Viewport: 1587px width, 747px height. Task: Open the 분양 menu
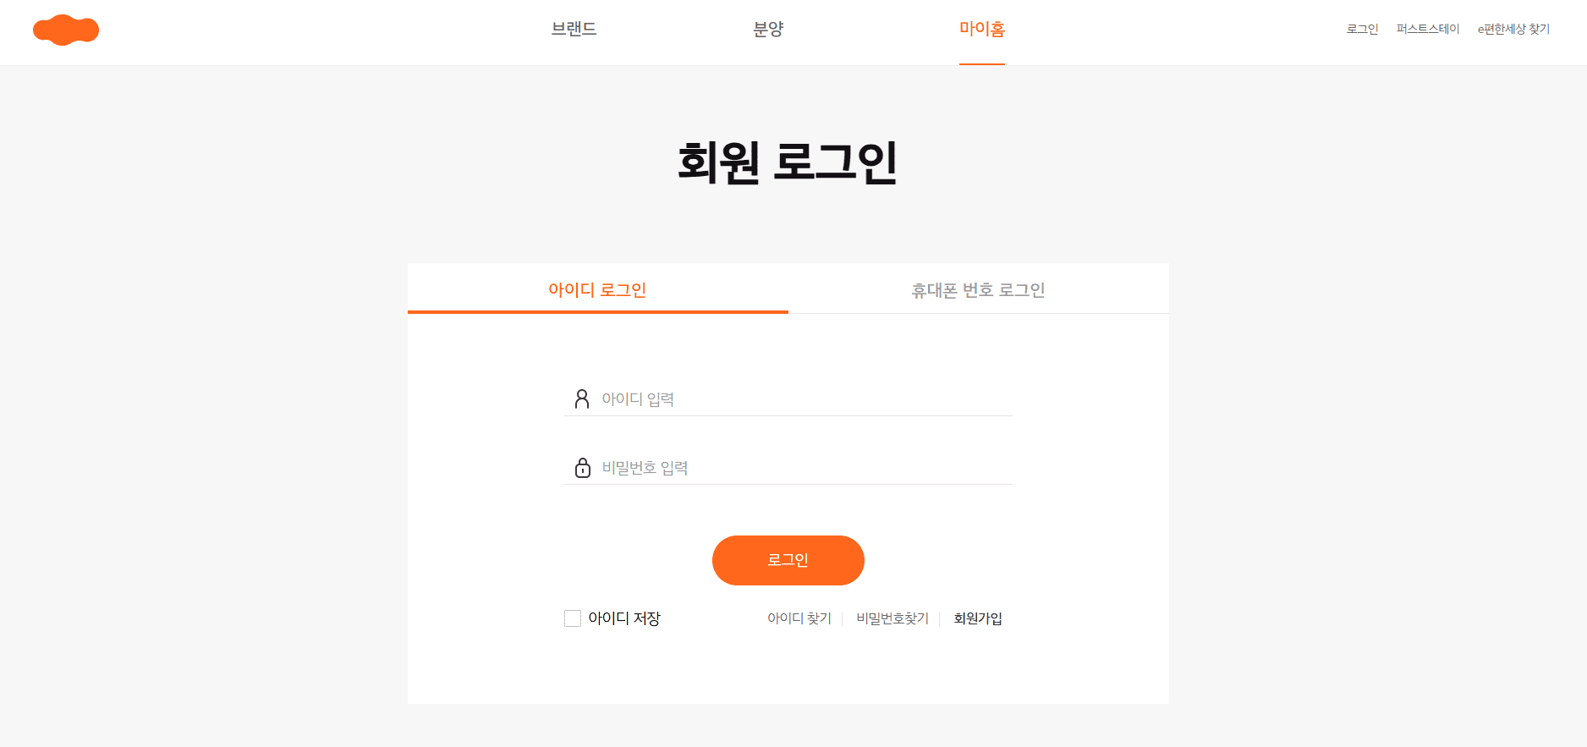coord(768,28)
